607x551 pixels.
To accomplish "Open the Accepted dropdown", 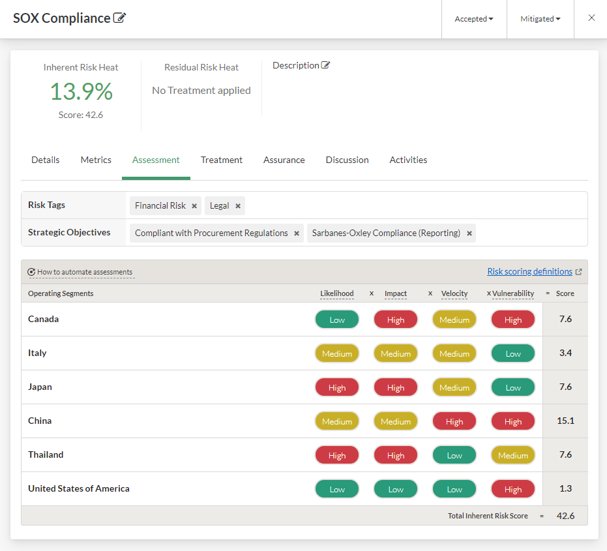I will click(474, 19).
